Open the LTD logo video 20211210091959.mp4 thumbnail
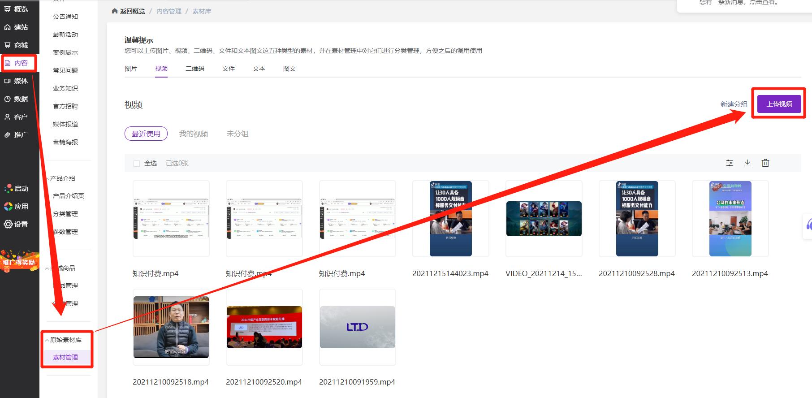 [x=357, y=327]
